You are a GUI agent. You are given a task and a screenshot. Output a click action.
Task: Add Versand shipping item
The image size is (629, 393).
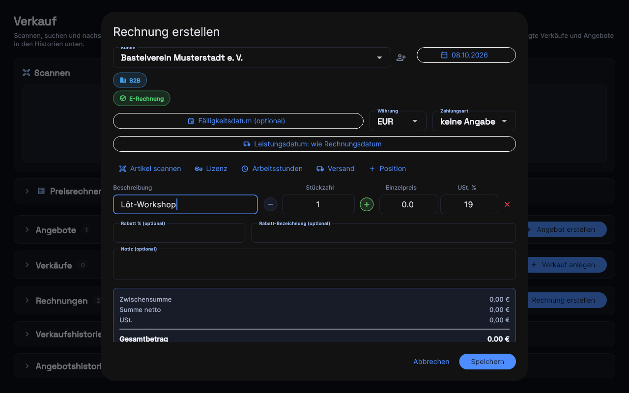coord(335,168)
